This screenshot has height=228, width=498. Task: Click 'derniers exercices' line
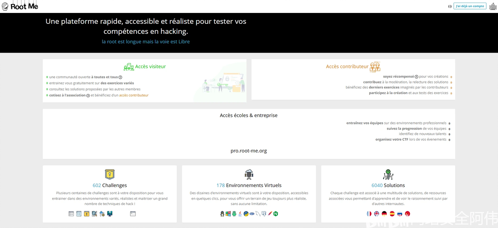397,87
